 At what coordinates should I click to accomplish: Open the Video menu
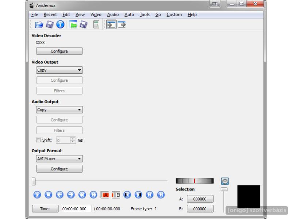pyautogui.click(x=96, y=15)
